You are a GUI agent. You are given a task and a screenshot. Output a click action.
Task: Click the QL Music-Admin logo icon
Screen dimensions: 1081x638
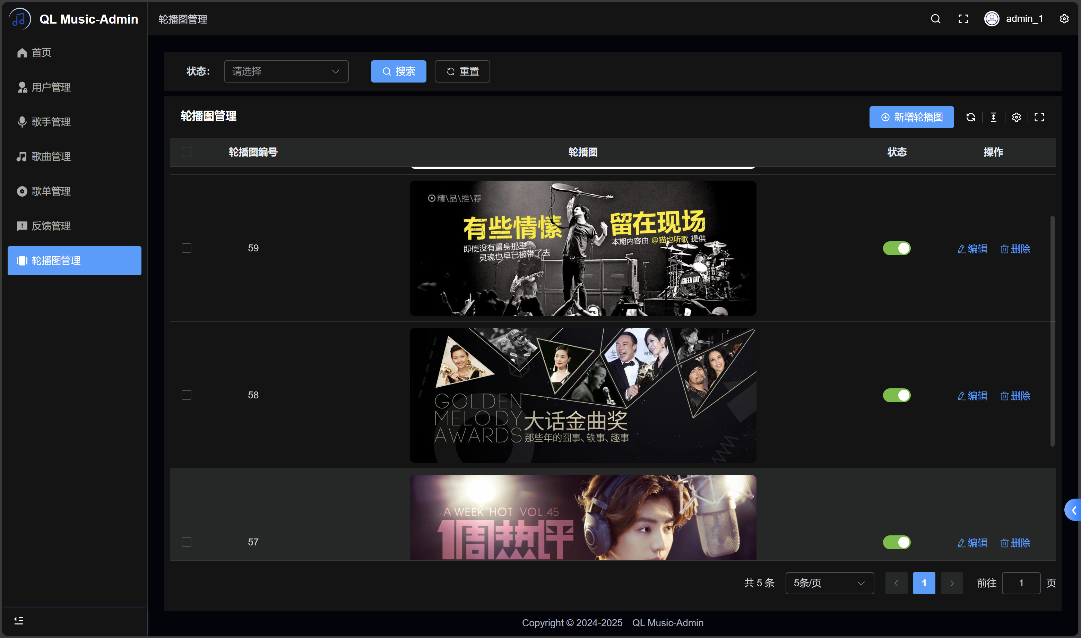[20, 19]
